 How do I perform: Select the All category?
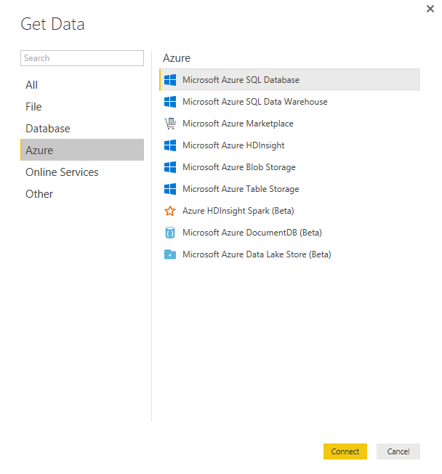tap(32, 85)
